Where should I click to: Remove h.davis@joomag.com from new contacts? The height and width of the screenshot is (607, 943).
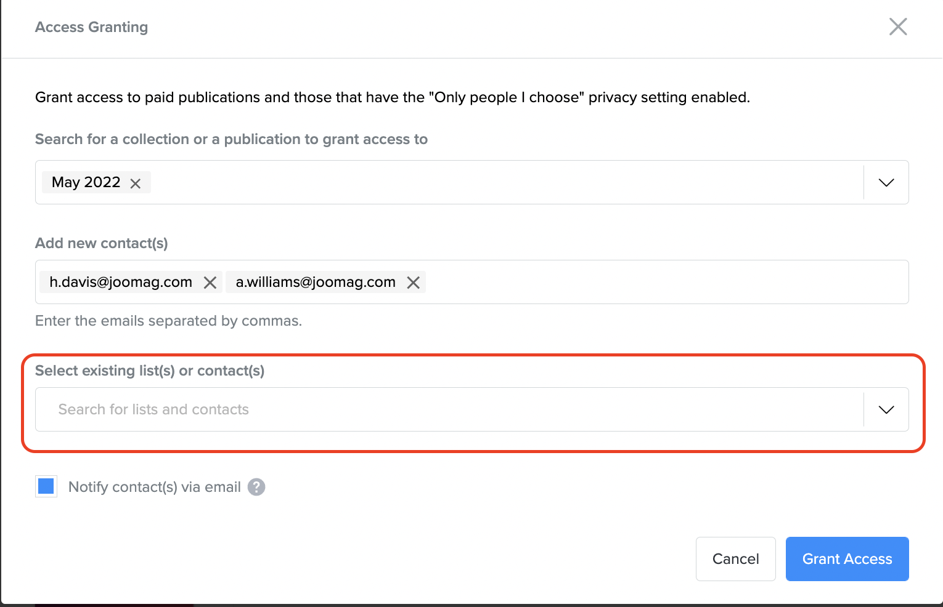point(210,283)
